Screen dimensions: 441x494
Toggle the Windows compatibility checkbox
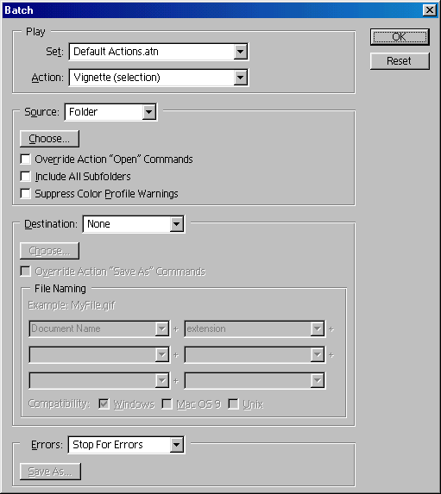tap(104, 403)
